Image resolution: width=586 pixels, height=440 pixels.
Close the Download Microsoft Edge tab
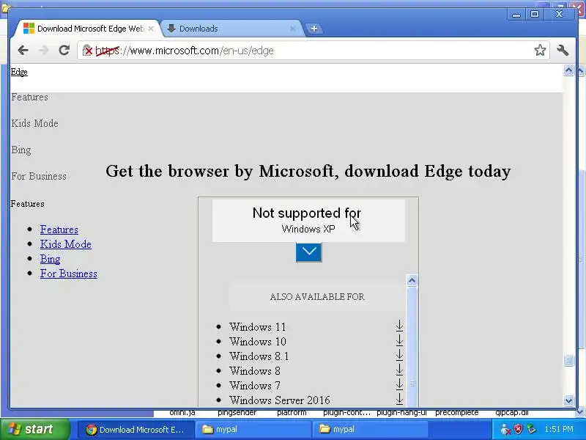click(151, 29)
